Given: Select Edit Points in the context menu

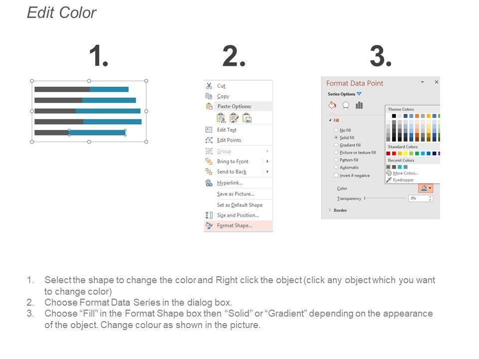Looking at the screenshot, I should tap(229, 140).
